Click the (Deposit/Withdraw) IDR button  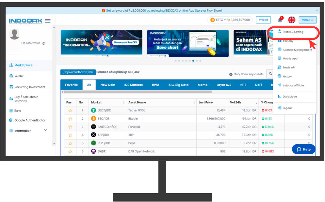pos(78,72)
